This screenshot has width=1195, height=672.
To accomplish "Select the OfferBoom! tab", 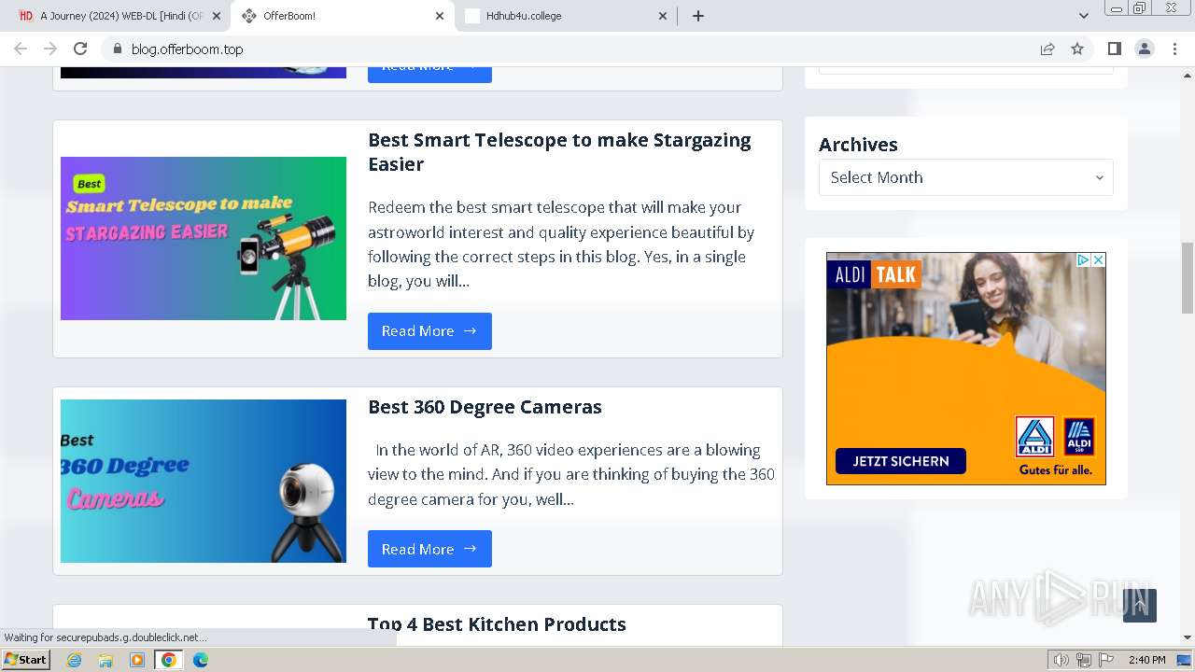I will pyautogui.click(x=342, y=16).
